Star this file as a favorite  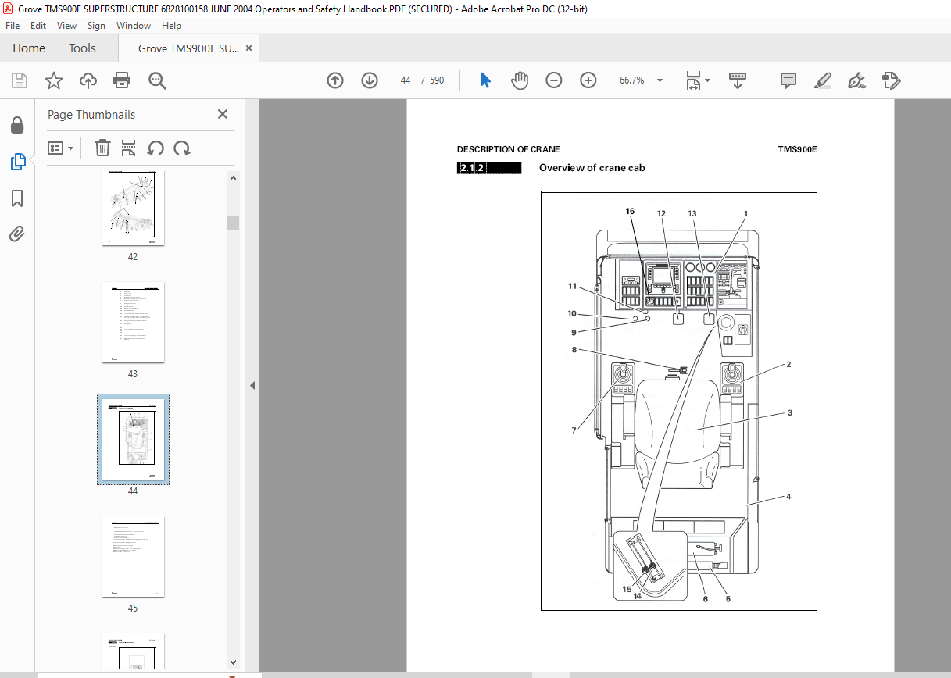click(54, 80)
